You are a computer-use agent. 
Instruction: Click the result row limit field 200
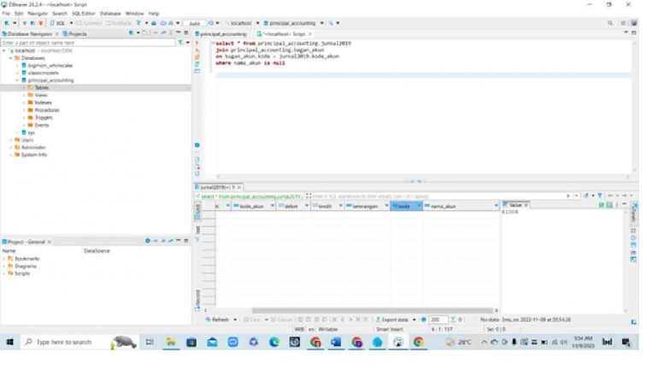438,320
